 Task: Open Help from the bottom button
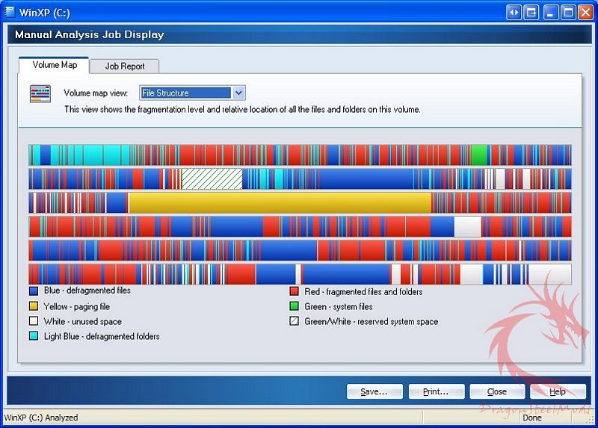click(558, 391)
